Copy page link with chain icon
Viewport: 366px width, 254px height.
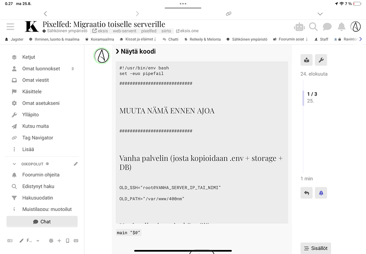pyautogui.click(x=229, y=14)
